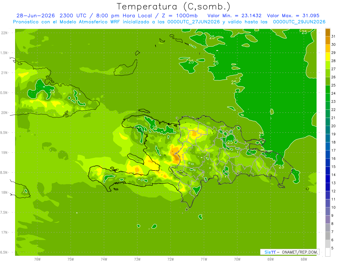341x263 pixels.
Task: Click the legend value "24"
Action: click(x=334, y=93)
